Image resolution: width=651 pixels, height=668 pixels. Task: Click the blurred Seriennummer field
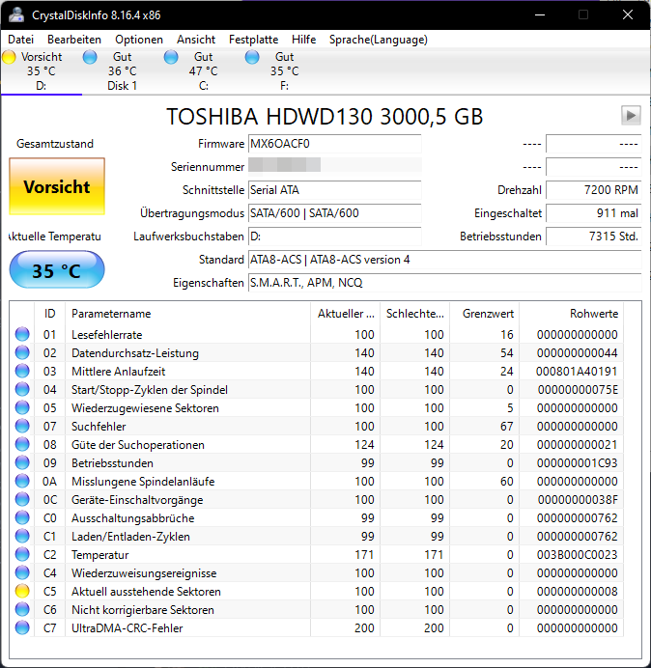[334, 167]
